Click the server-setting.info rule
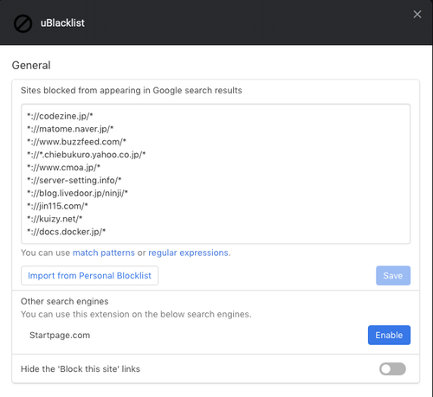Viewport: 433px width, 397px height. click(74, 180)
